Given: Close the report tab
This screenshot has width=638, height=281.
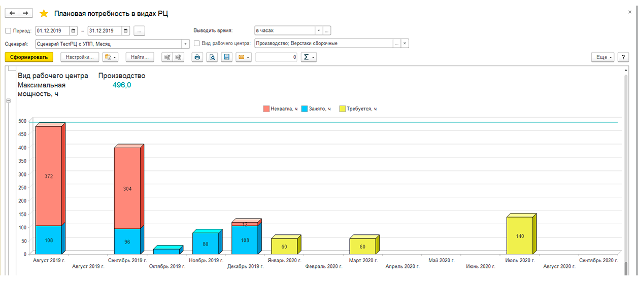Looking at the screenshot, I should (x=630, y=11).
